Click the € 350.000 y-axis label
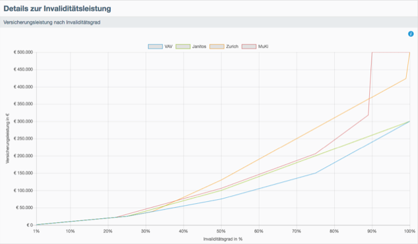Viewport: 418px width, 244px height. click(23, 104)
